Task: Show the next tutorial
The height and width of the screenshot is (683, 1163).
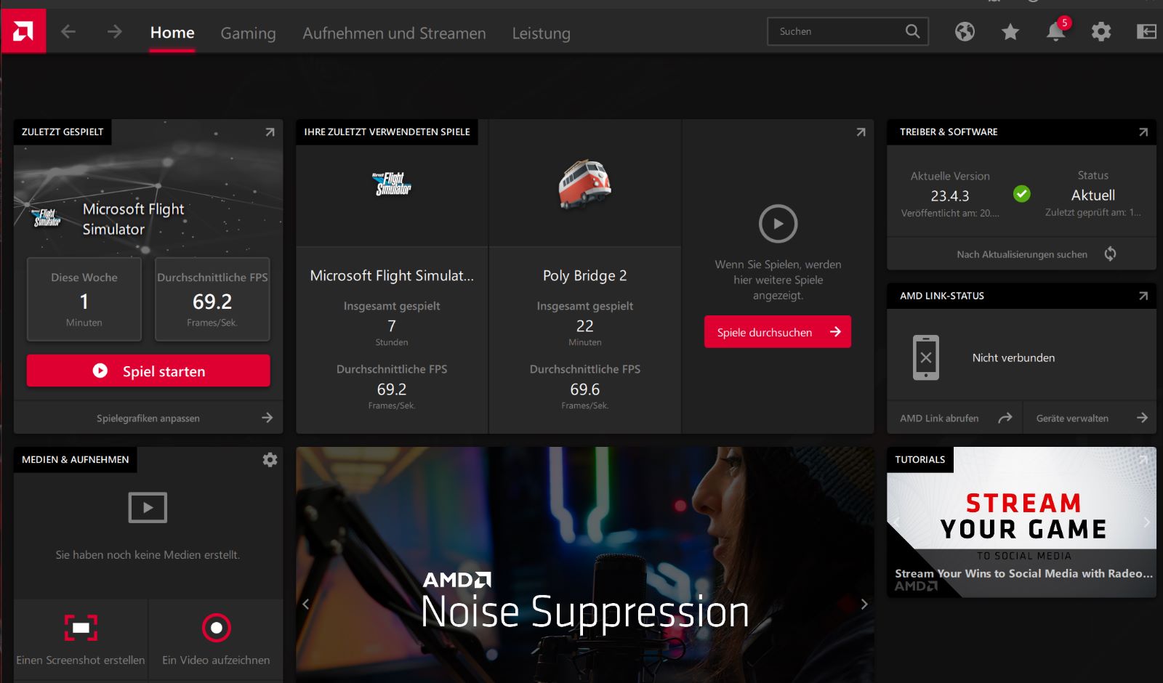Action: point(1147,522)
